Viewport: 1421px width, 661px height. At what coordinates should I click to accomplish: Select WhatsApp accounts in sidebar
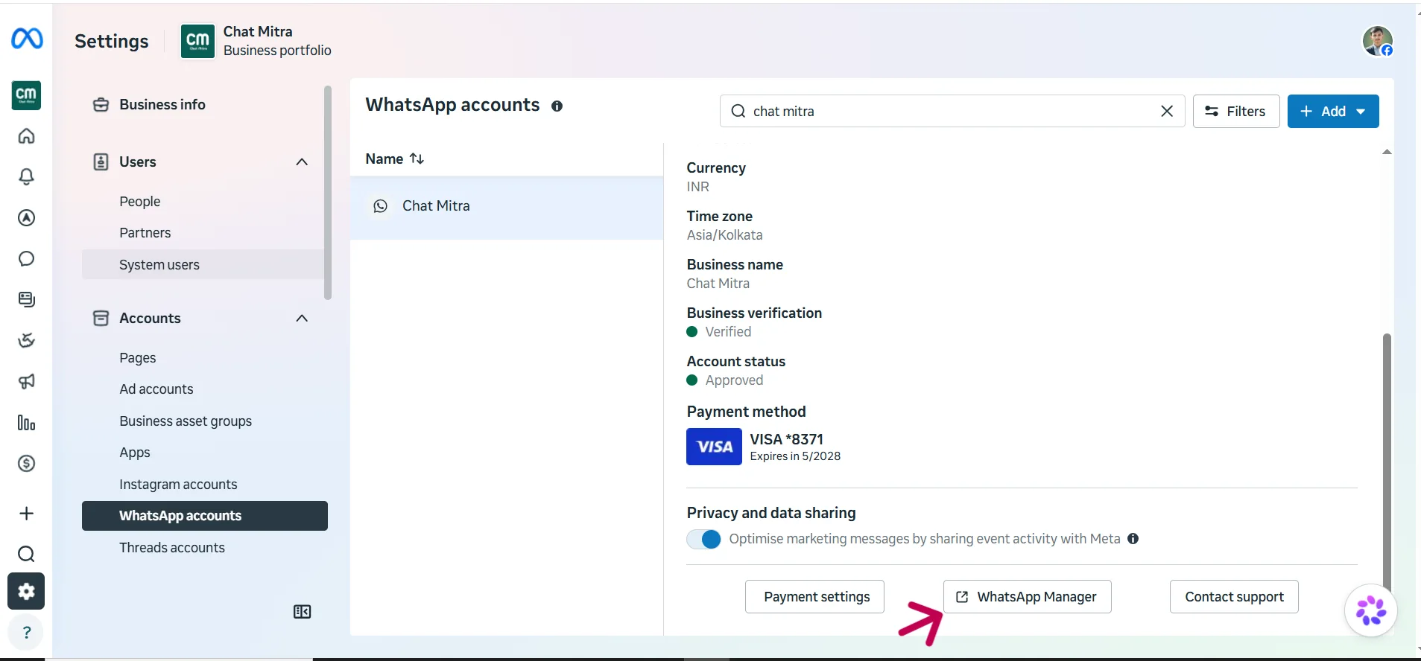tap(205, 516)
